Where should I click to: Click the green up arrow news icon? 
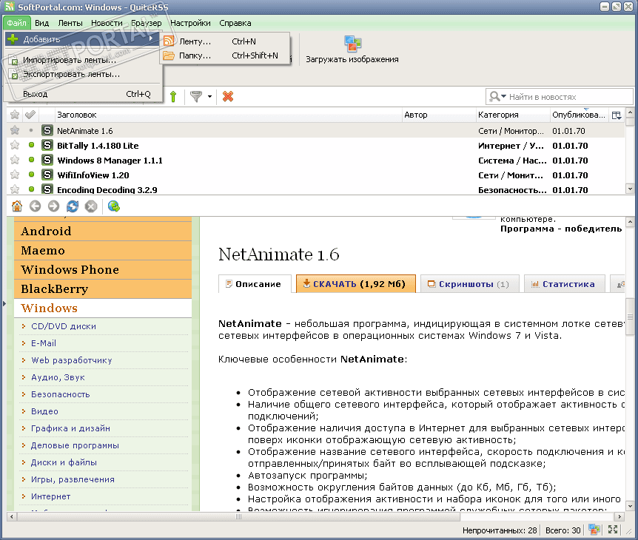coord(173,97)
